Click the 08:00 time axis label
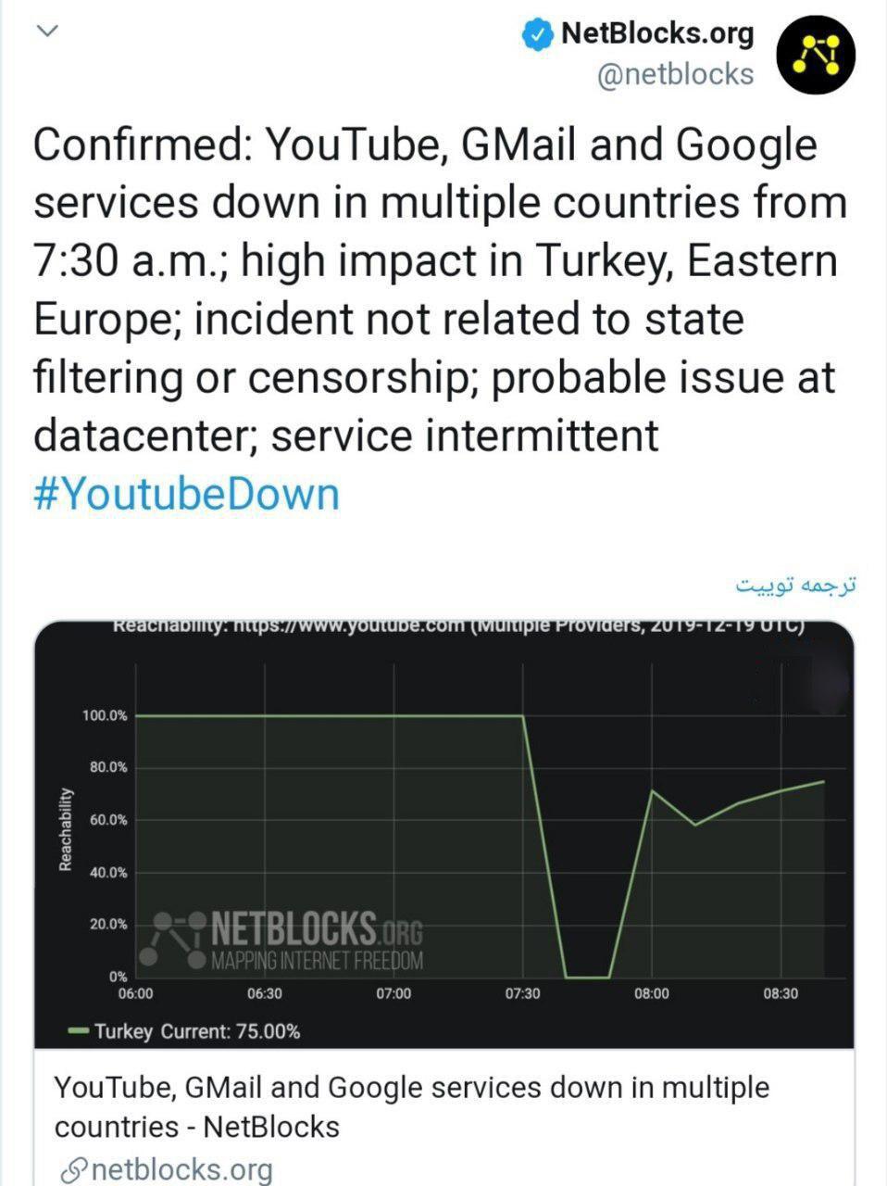This screenshot has height=1186, width=887. pyautogui.click(x=651, y=993)
